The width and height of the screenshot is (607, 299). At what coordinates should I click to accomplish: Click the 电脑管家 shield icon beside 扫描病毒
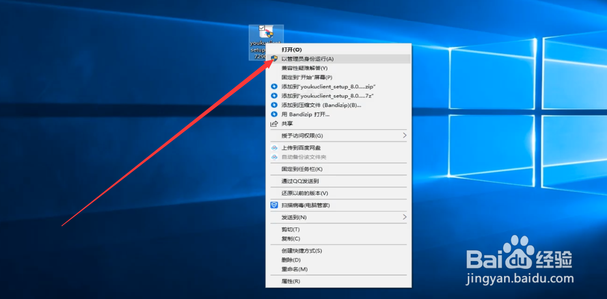pos(274,205)
